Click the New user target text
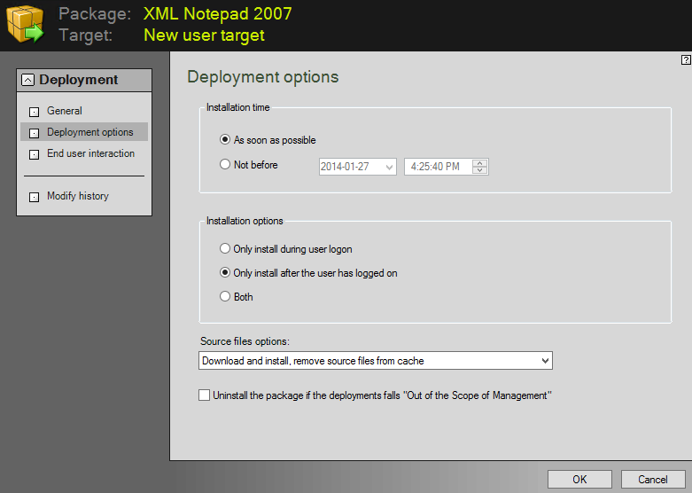 pos(205,35)
